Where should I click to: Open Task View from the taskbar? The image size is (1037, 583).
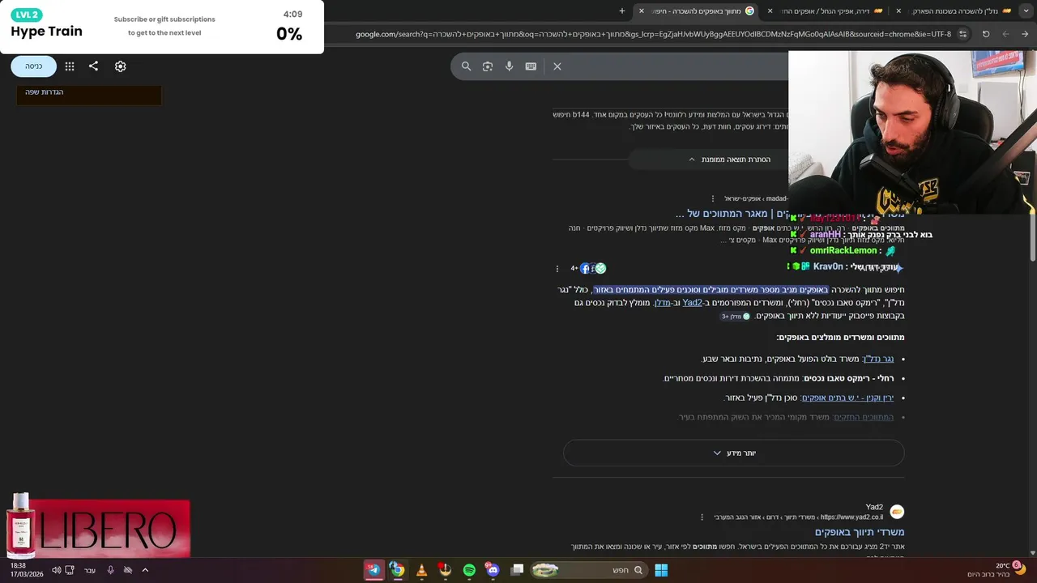coord(518,570)
